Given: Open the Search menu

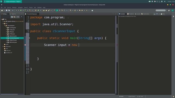Looking at the screenshot, I should point(26,8).
